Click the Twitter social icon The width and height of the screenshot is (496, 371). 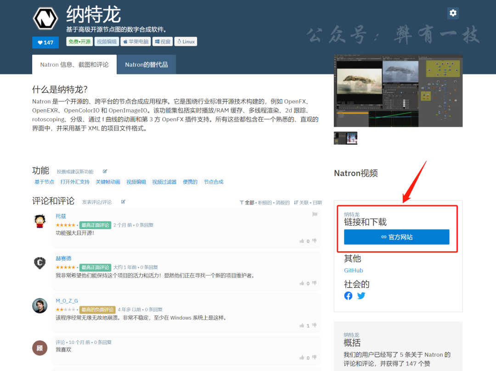point(361,296)
